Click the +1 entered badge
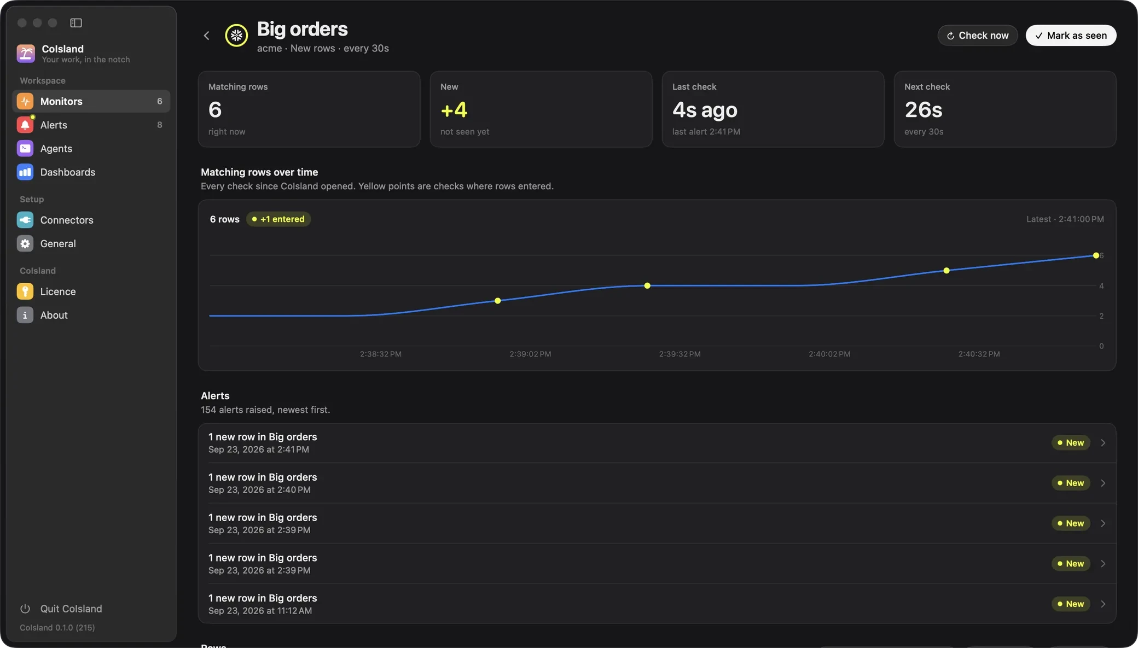 pyautogui.click(x=278, y=219)
